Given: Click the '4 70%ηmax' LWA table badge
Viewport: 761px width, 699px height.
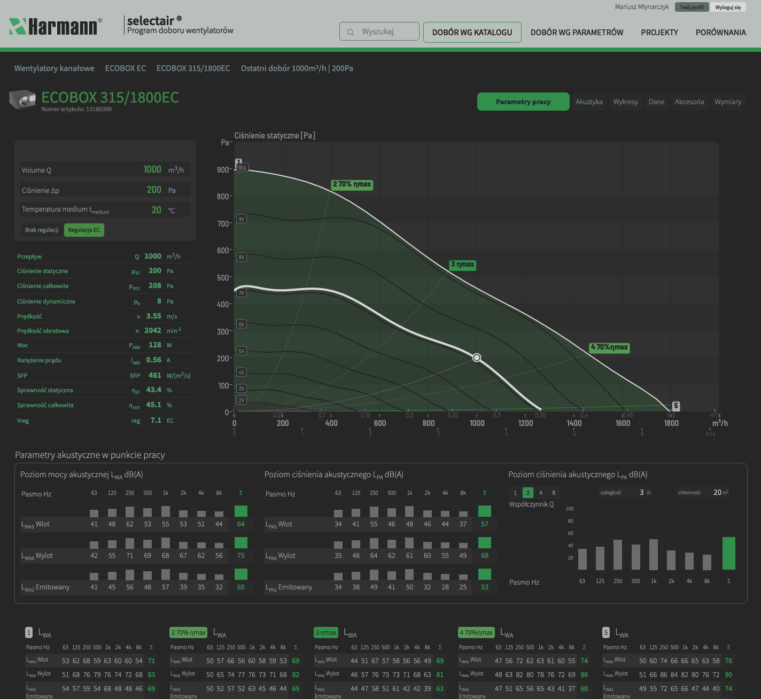Looking at the screenshot, I should tap(477, 633).
